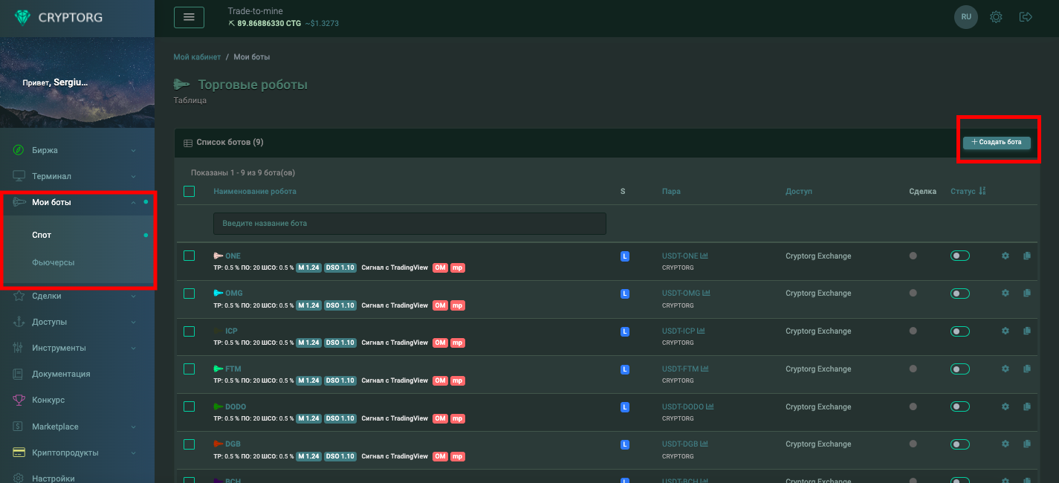Image resolution: width=1059 pixels, height=483 pixels.
Task: Click the hamburger menu button
Action: pos(189,17)
